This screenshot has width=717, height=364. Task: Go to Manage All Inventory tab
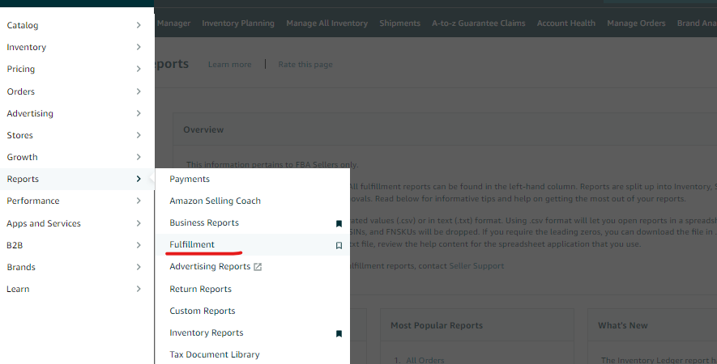(327, 23)
